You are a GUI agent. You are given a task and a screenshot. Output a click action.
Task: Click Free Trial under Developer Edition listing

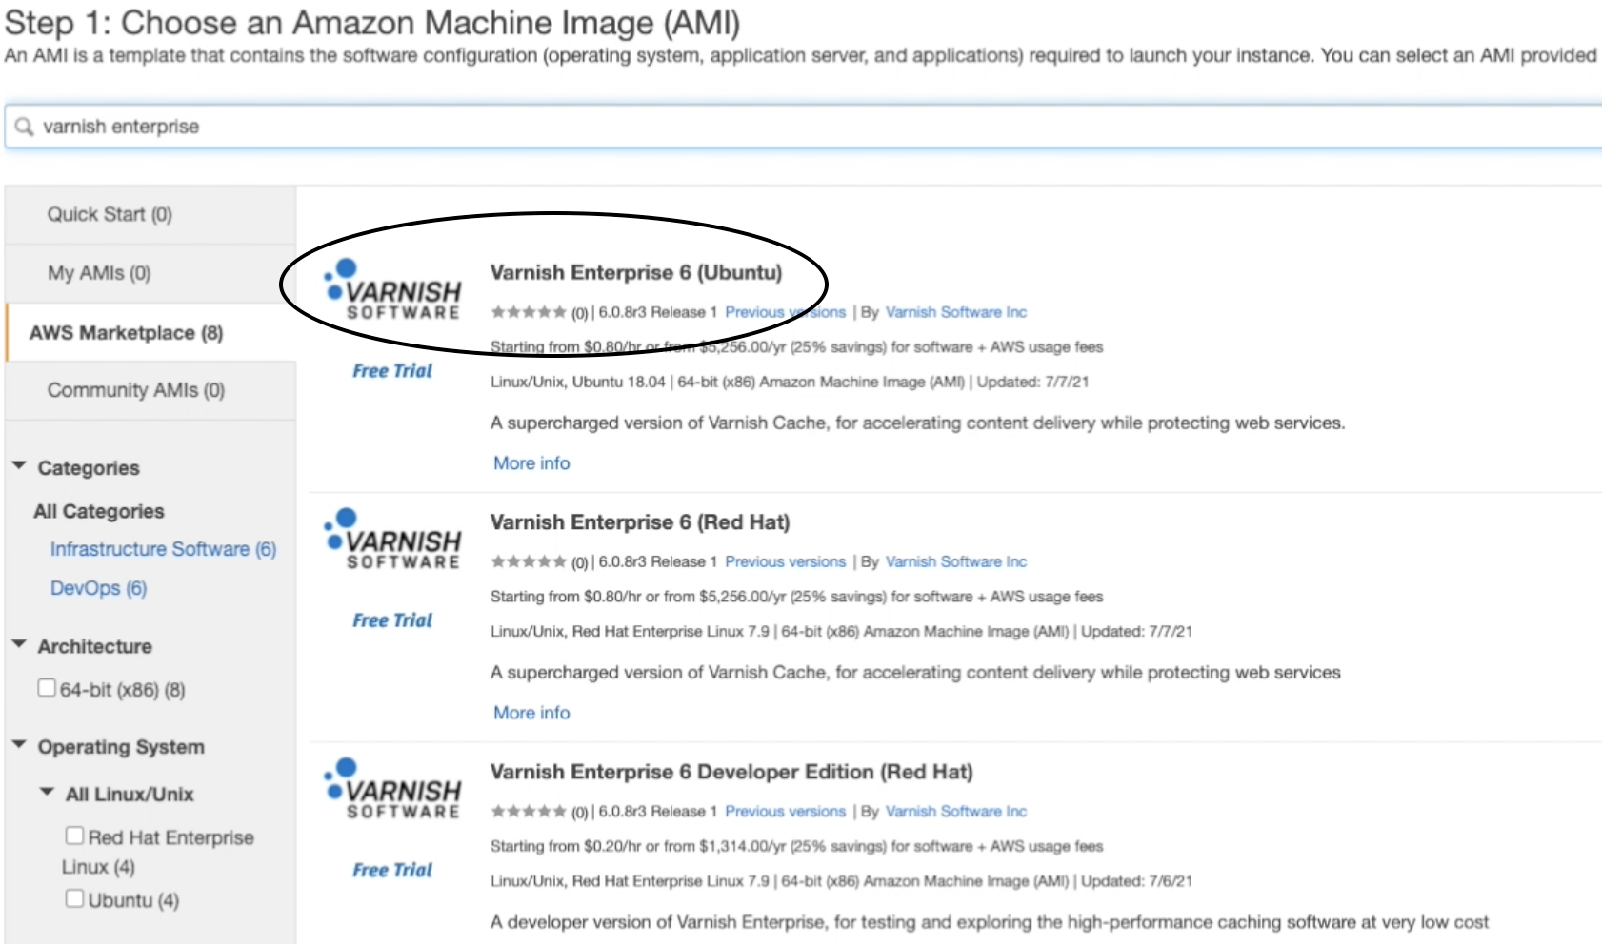[x=392, y=870]
